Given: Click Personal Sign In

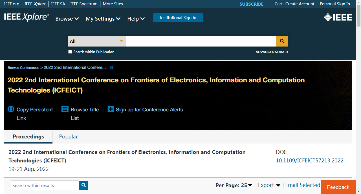Looking at the screenshot, I should [x=335, y=4].
